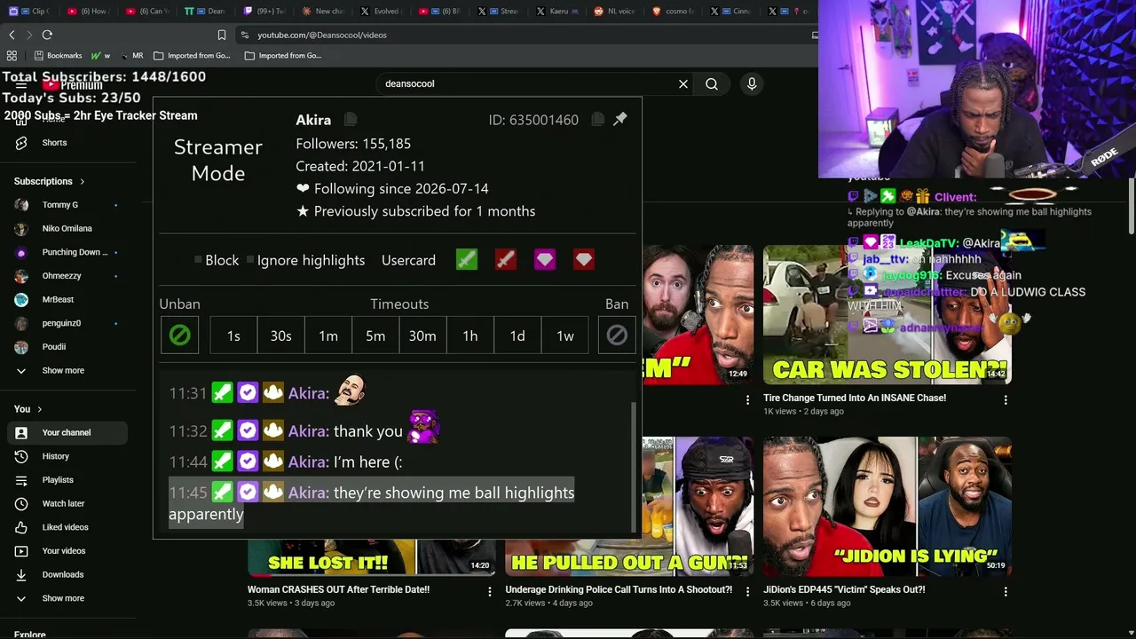Click the green sword mod icon

467,259
